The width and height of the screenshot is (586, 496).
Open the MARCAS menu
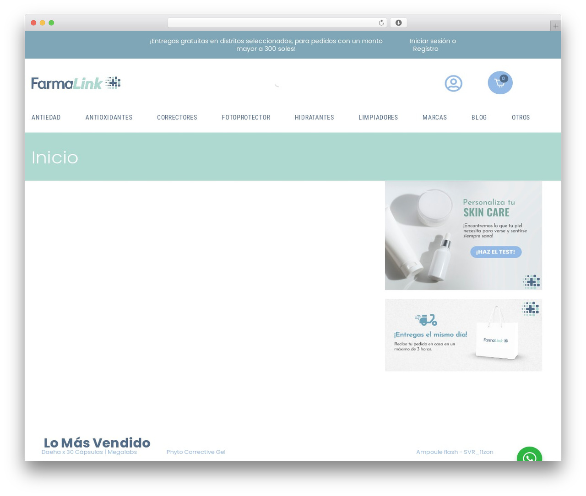[434, 118]
